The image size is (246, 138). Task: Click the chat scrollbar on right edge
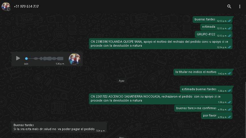click(245, 110)
